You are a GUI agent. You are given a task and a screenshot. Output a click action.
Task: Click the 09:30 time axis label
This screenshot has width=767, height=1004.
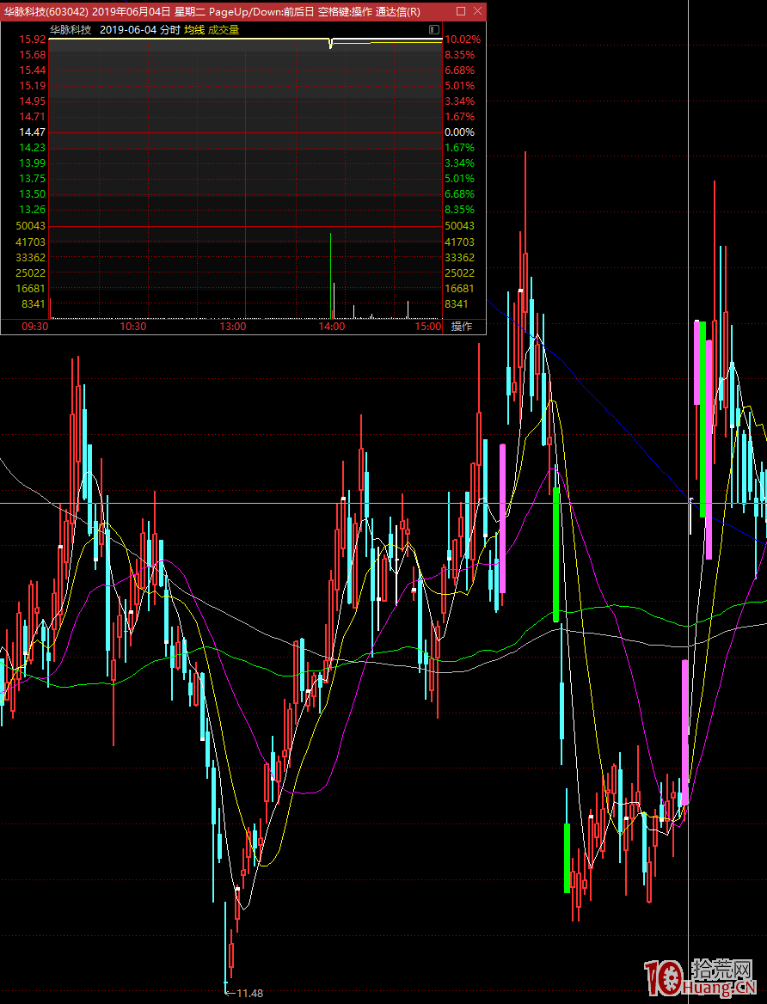pyautogui.click(x=35, y=327)
